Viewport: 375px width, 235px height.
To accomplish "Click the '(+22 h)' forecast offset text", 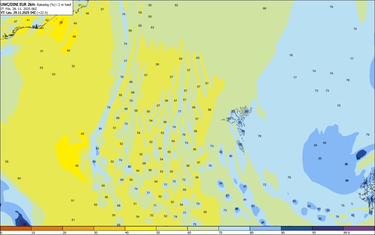I will point(42,13).
